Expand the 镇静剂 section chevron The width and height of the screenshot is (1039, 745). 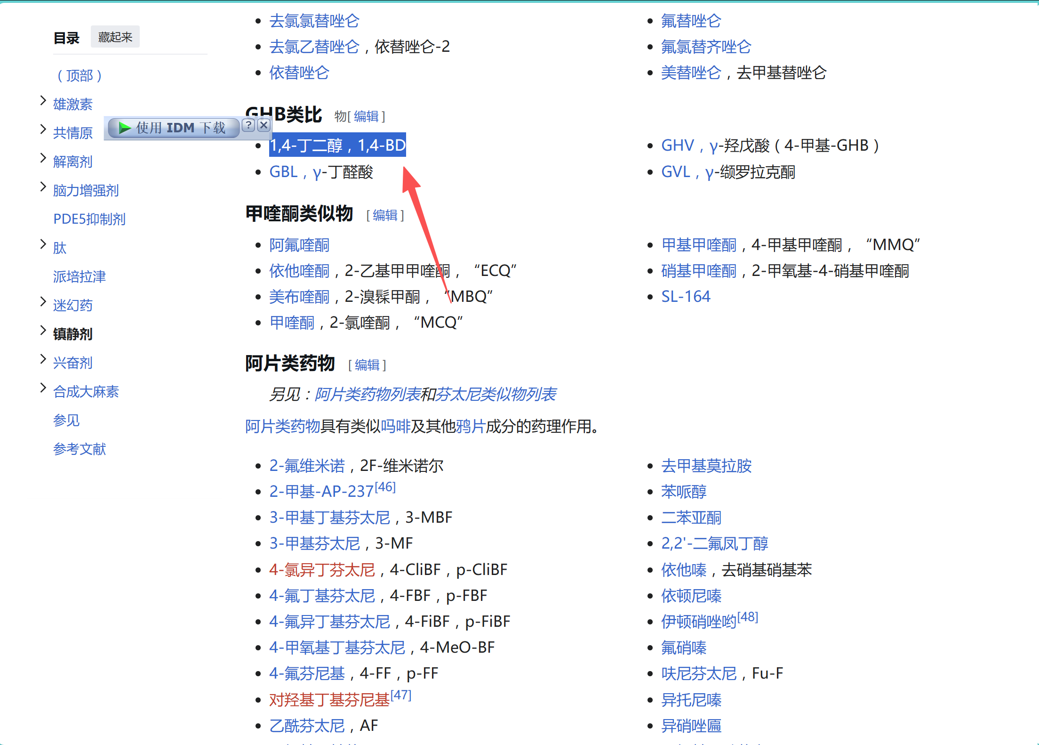(x=43, y=331)
